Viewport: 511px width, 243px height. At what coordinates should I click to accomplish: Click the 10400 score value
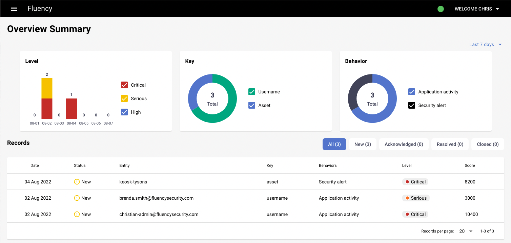click(x=471, y=214)
